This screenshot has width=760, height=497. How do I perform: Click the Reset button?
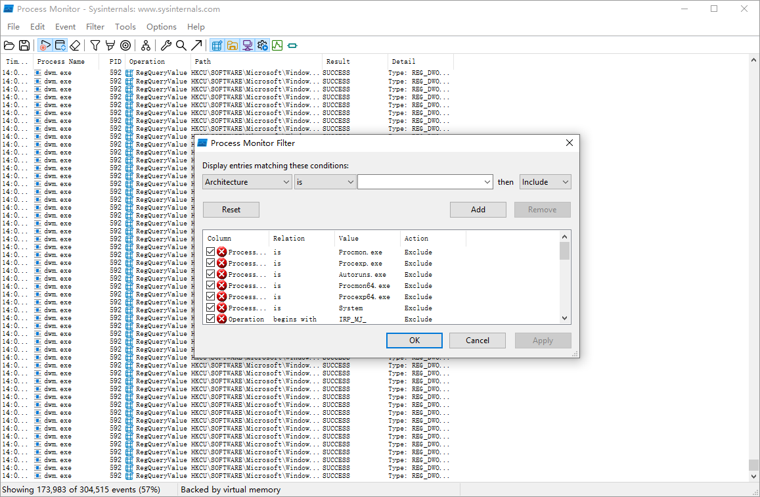click(x=231, y=210)
